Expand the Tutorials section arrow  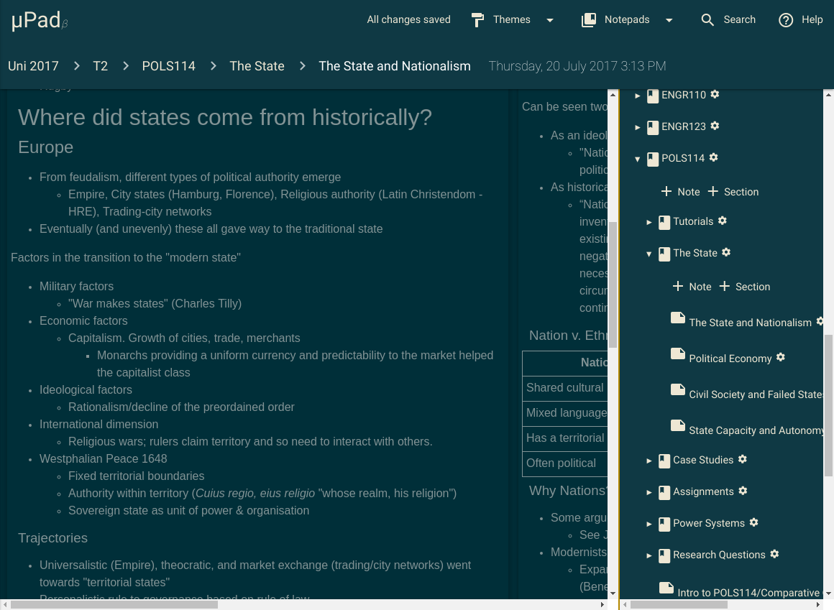(649, 222)
